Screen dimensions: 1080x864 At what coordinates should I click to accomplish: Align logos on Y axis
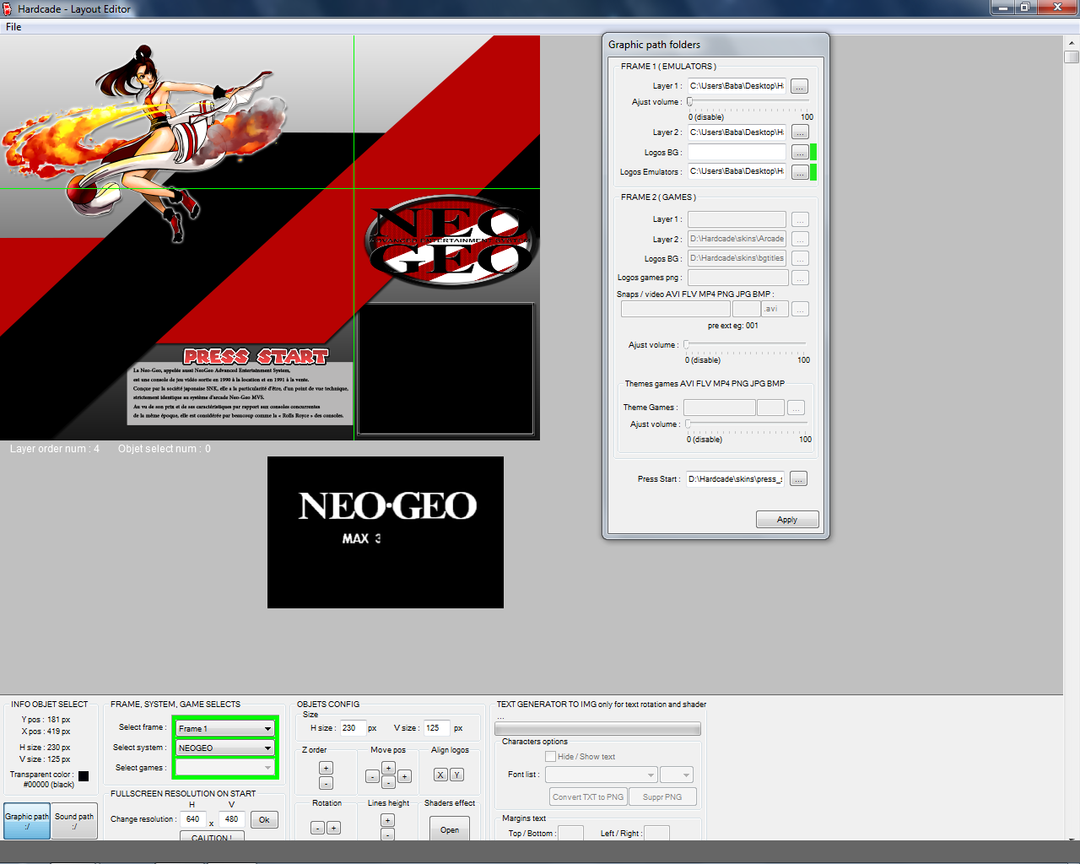[x=456, y=775]
